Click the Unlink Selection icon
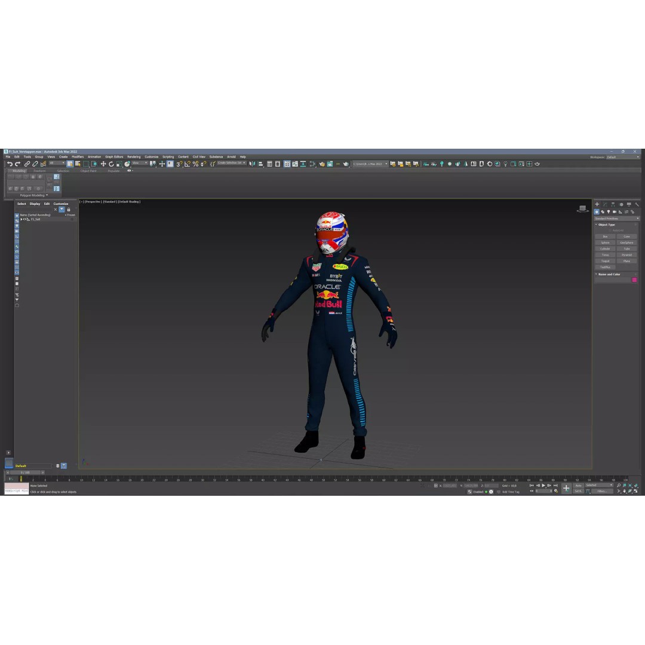This screenshot has height=645, width=645. pos(35,164)
